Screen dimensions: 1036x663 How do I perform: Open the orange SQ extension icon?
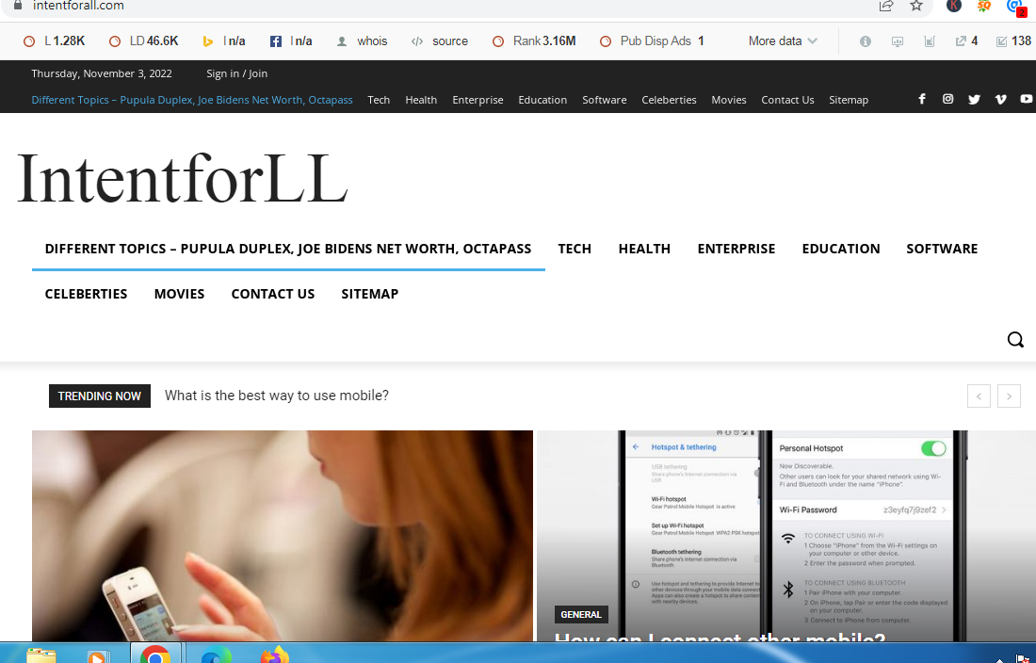984,6
